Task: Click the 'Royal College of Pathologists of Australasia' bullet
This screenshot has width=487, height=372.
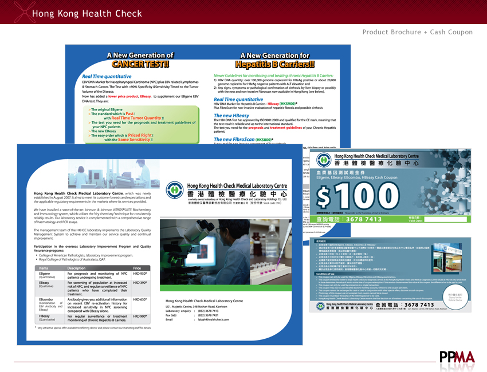Action: click(72, 259)
